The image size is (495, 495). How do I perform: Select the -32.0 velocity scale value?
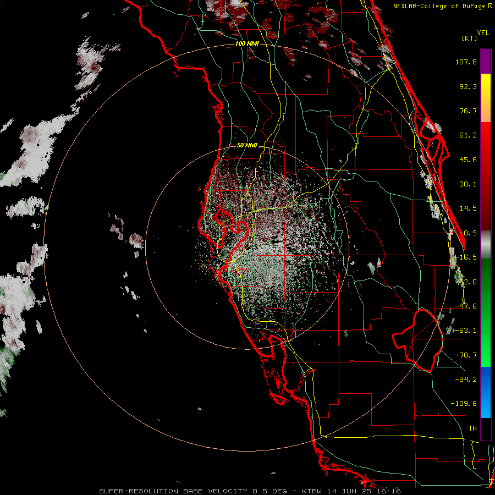tap(466, 282)
